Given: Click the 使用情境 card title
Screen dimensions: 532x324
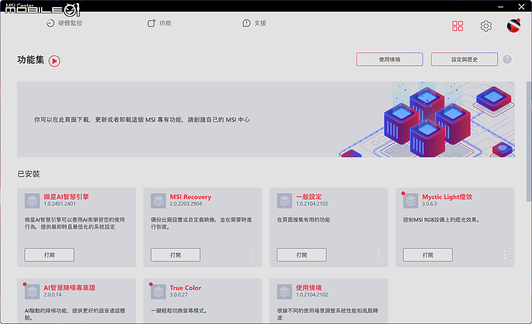Looking at the screenshot, I should (309, 287).
